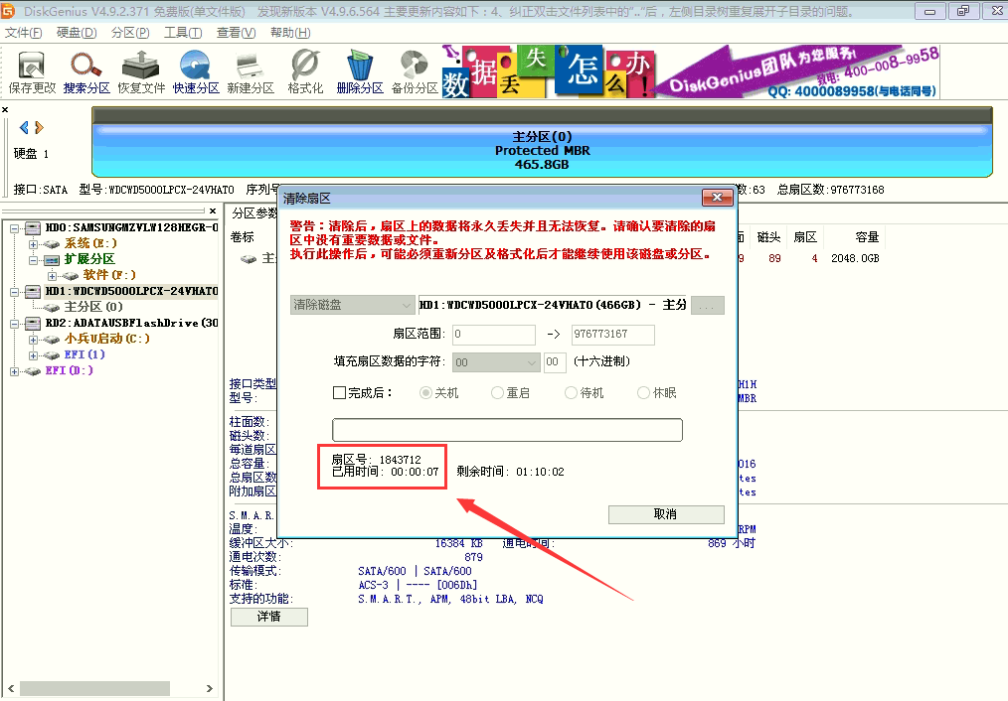The height and width of the screenshot is (701, 1008).
Task: Expand the EFI(D:) tree node
Action: click(x=14, y=371)
